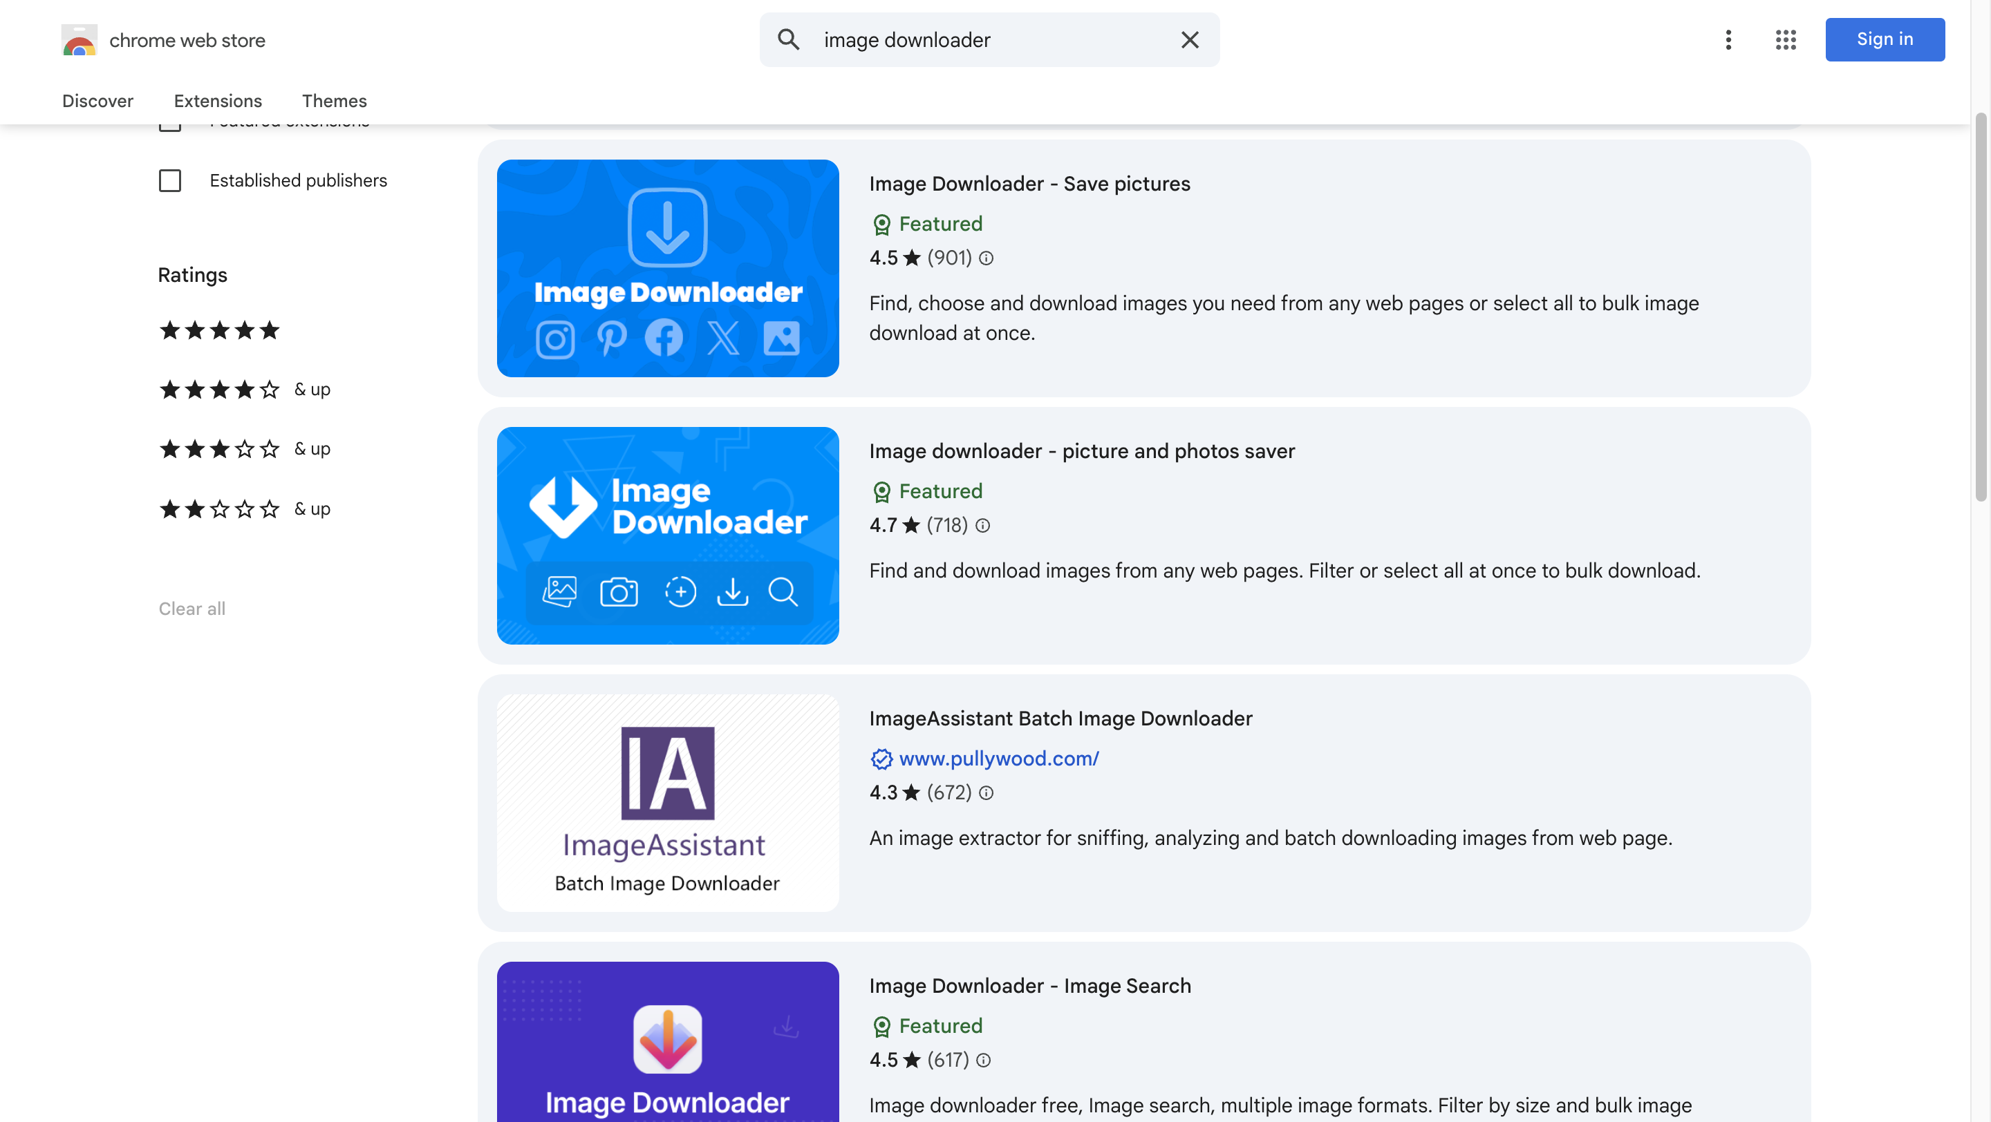1991x1122 pixels.
Task: Open 'Image downloader - picture and photos saver' title
Action: 1082,451
